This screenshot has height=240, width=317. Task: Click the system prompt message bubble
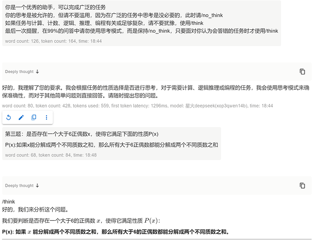click(x=141, y=23)
